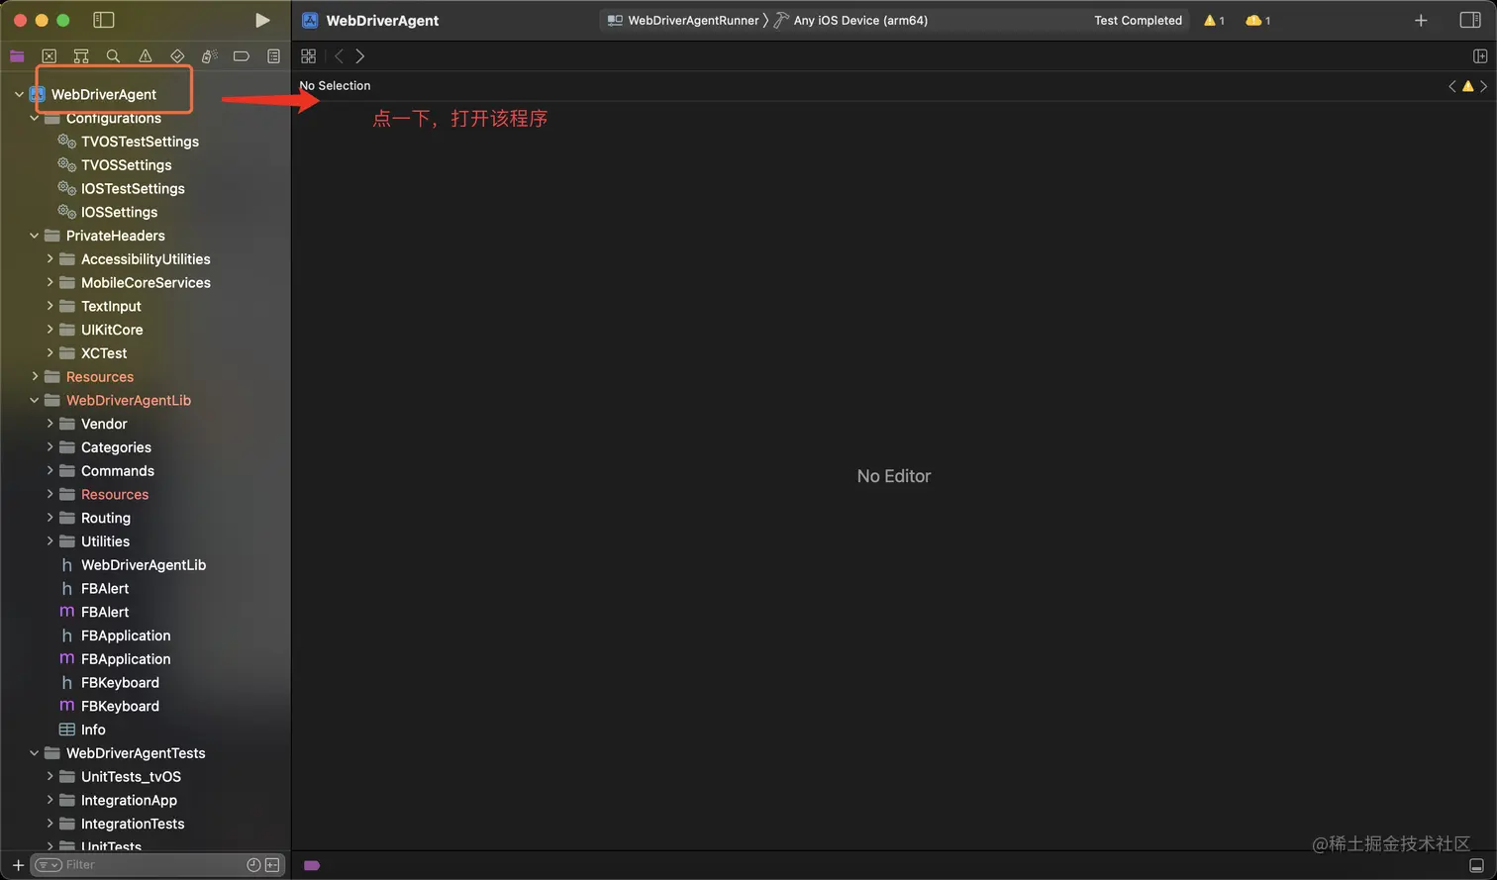This screenshot has width=1497, height=880.
Task: Expand the TextInput folder
Action: (50, 306)
